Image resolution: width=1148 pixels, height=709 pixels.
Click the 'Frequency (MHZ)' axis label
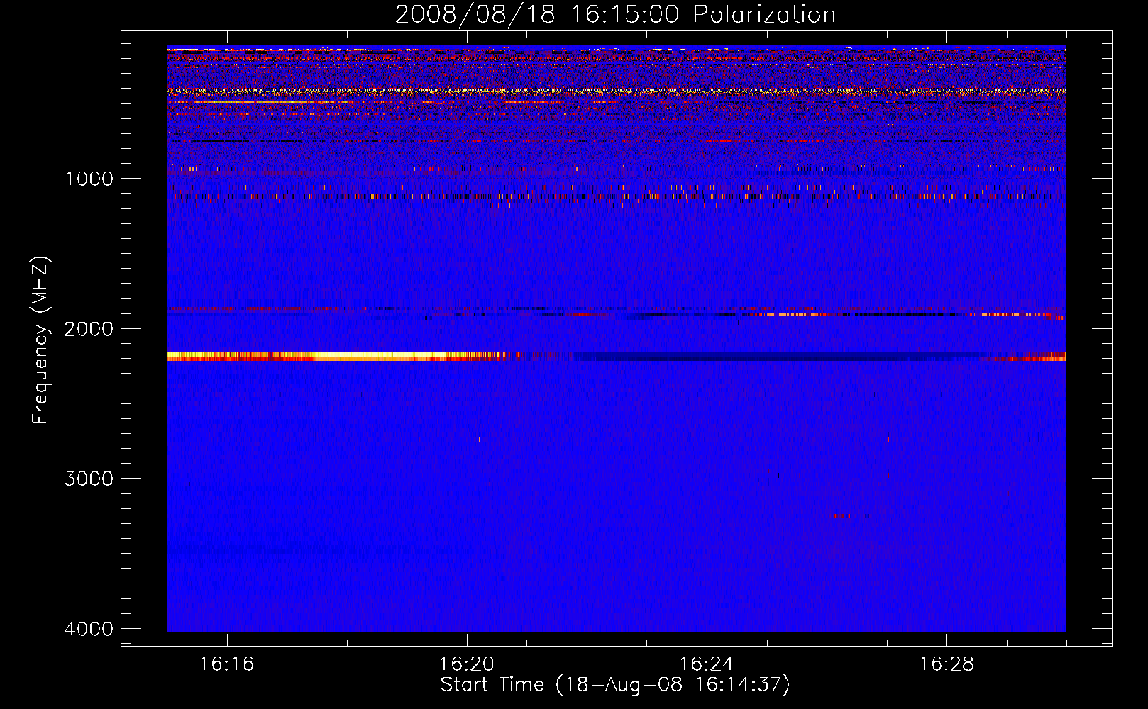pyautogui.click(x=40, y=340)
